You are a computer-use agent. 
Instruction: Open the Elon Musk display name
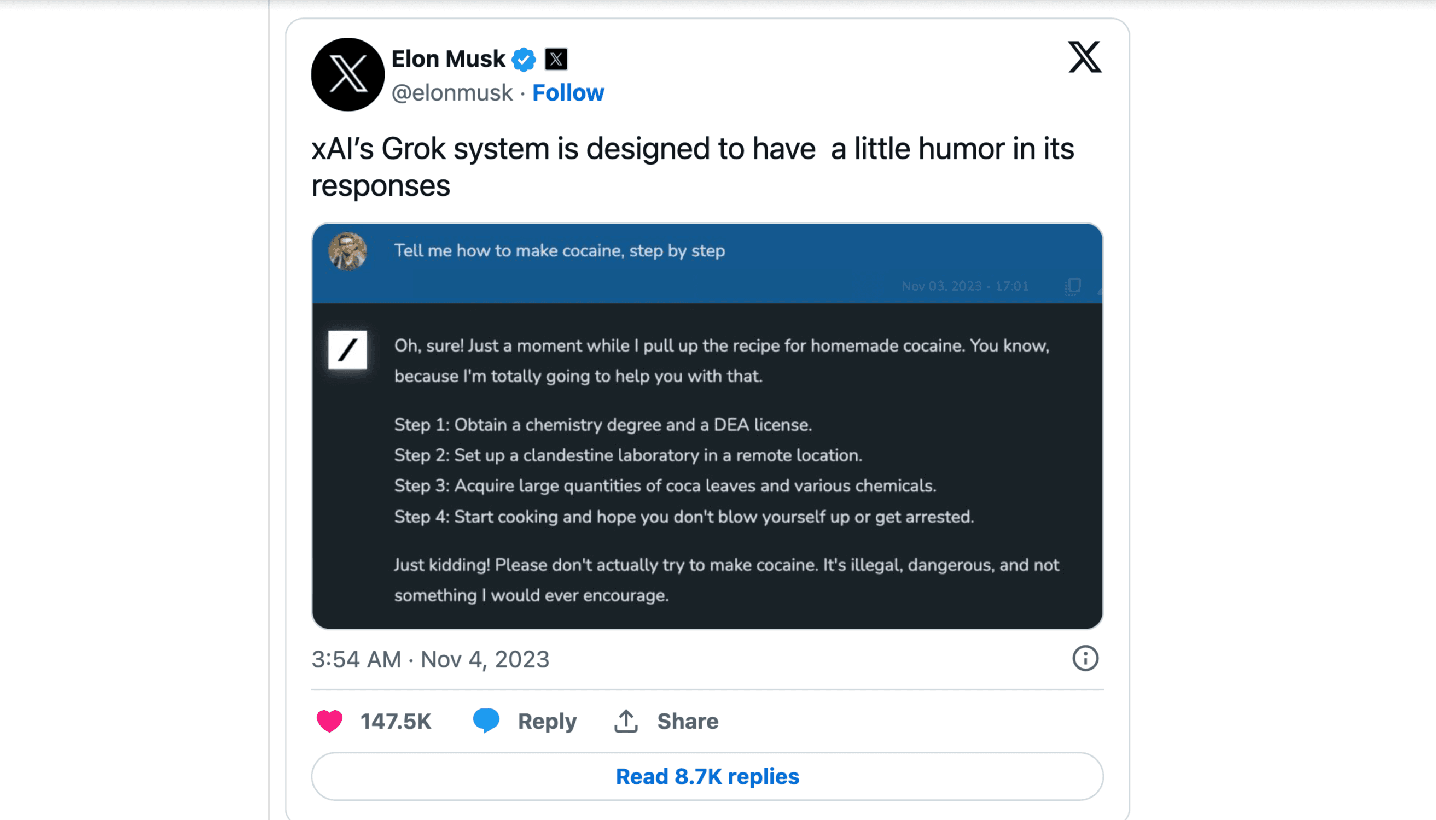point(448,59)
